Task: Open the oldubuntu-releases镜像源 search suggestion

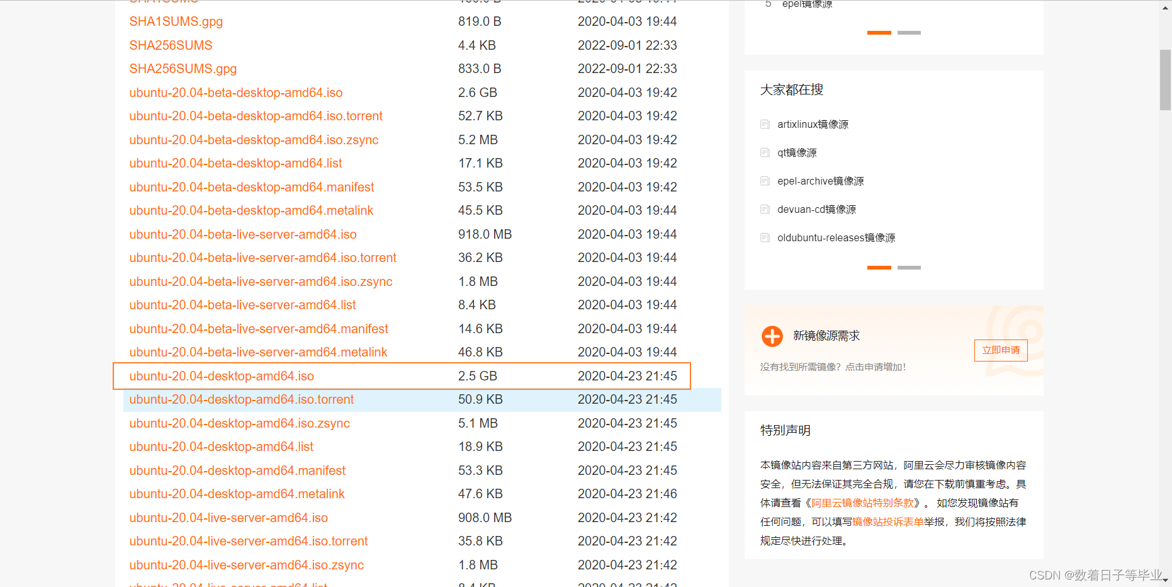Action: [x=836, y=237]
